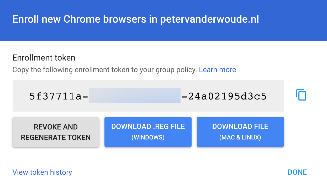Dismiss the dialog with DONE
The height and width of the screenshot is (190, 327).
click(x=297, y=172)
